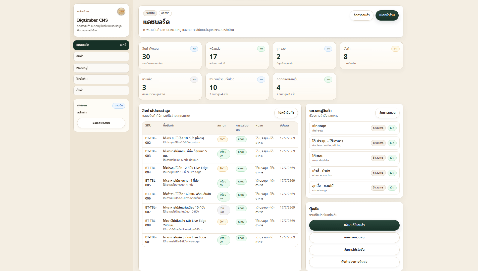Open ตั้งค่า in the sidebar menu

(x=101, y=91)
